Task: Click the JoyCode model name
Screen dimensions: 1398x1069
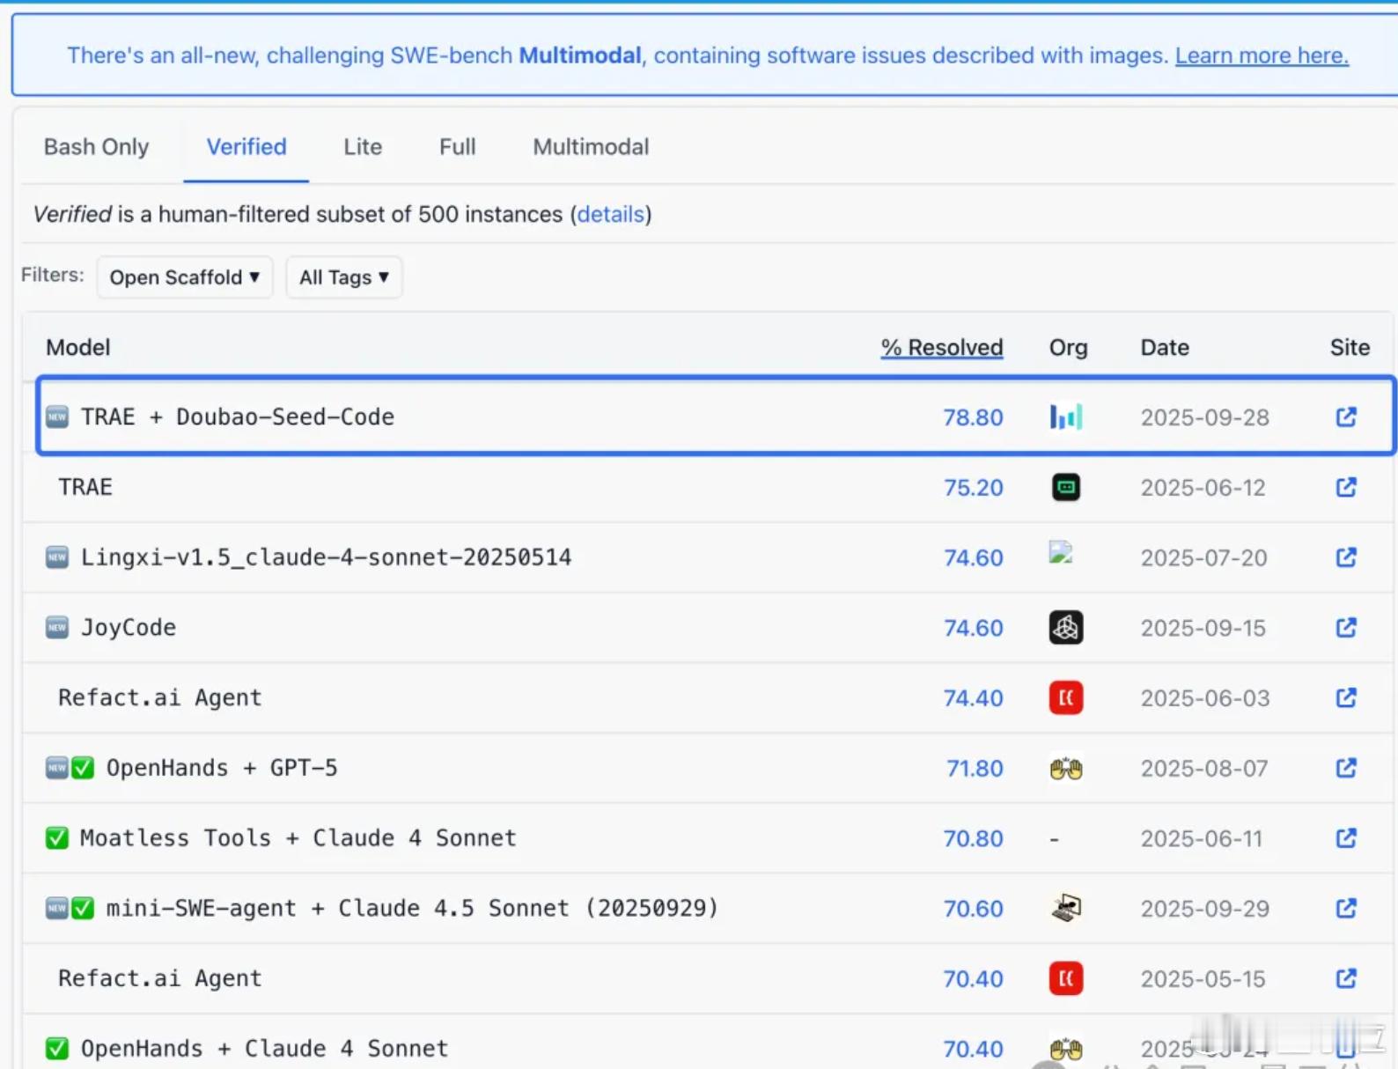Action: [x=129, y=628]
